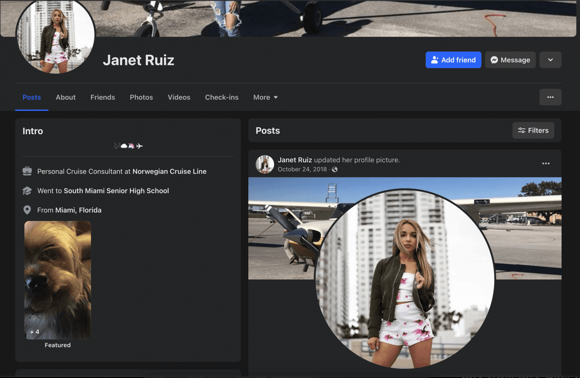Click the Miami, Florida location link
Screen dimensions: 580x378
(78, 210)
